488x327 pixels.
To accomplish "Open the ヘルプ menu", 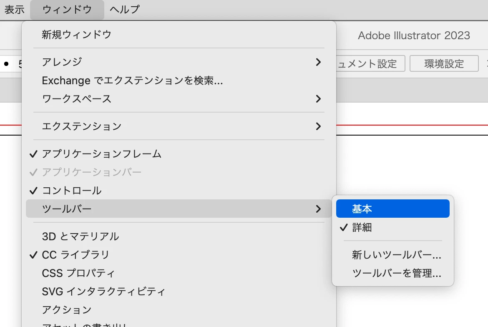I will click(124, 9).
